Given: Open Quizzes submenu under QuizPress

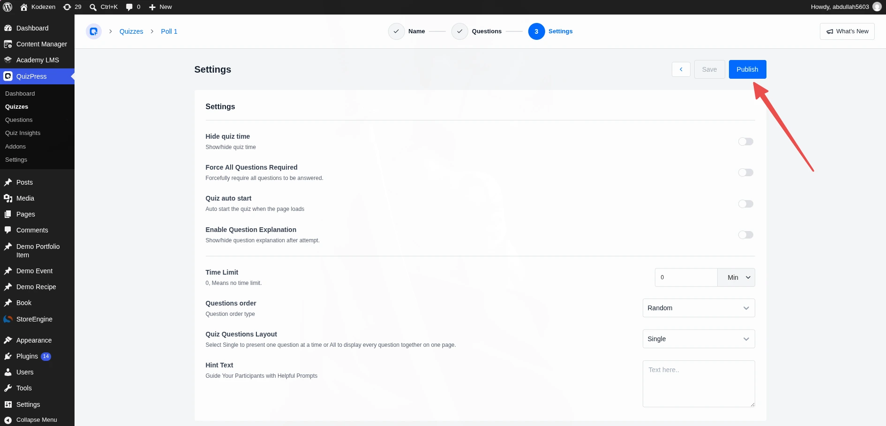Looking at the screenshot, I should coord(16,107).
